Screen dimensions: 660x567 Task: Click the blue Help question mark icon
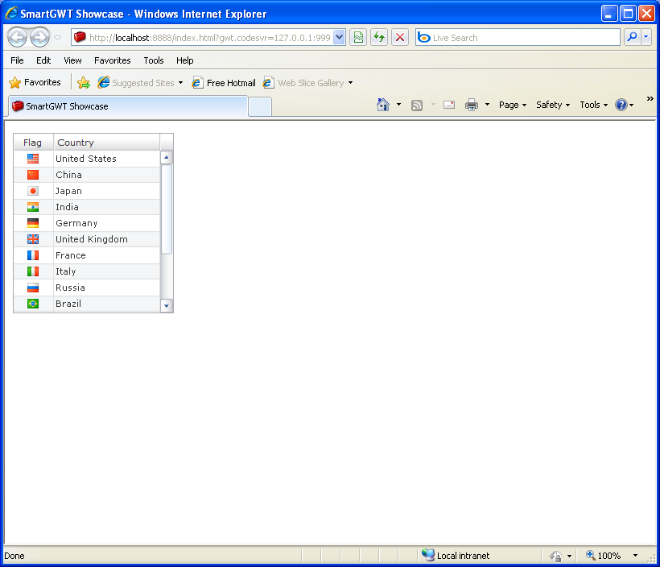pyautogui.click(x=621, y=105)
